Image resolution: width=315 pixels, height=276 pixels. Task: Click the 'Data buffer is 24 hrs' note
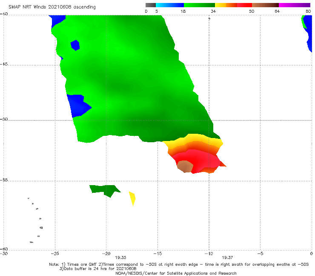pos(98,269)
